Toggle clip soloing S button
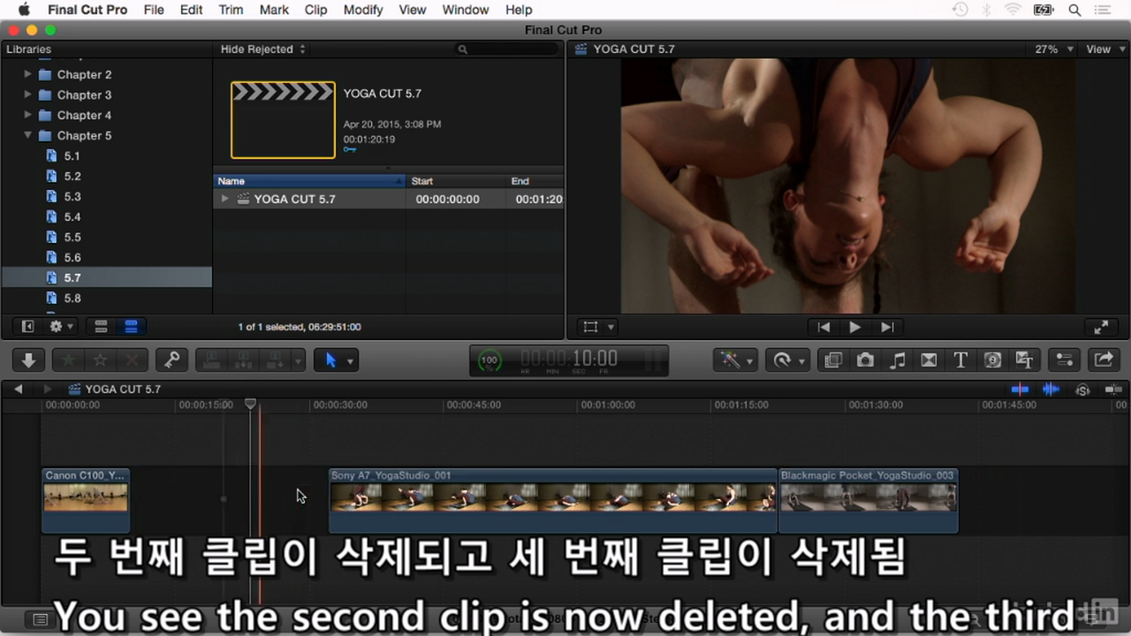The image size is (1131, 636). 1082,390
